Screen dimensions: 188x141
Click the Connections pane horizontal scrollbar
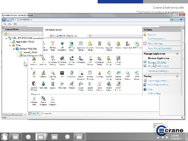point(13,114)
